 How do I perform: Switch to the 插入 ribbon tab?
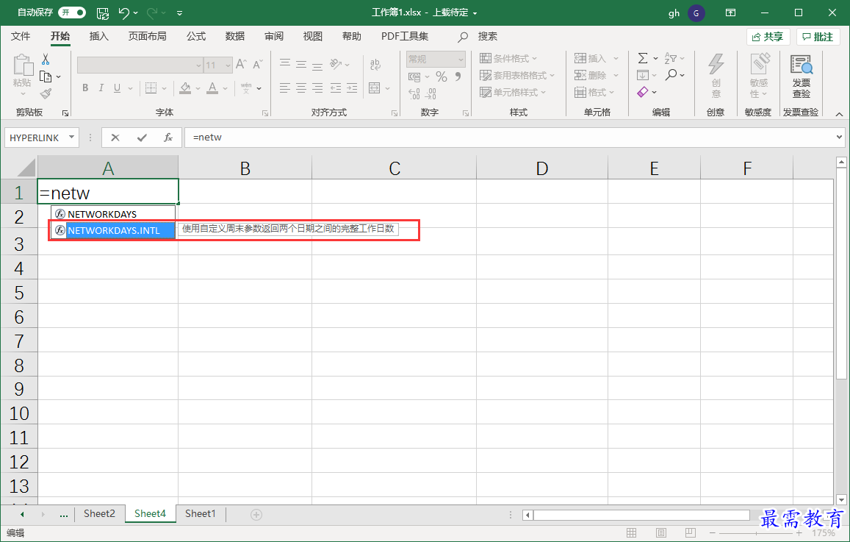[98, 36]
